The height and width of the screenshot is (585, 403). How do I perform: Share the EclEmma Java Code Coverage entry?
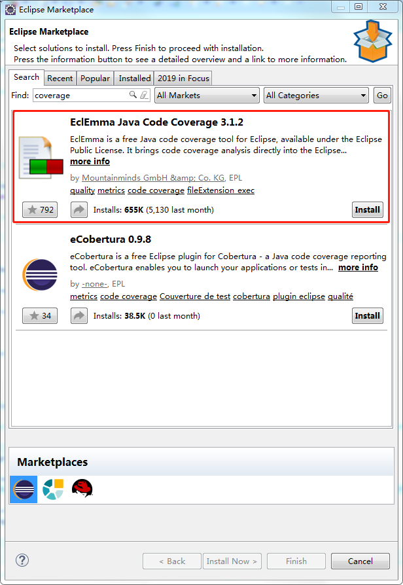(x=79, y=209)
